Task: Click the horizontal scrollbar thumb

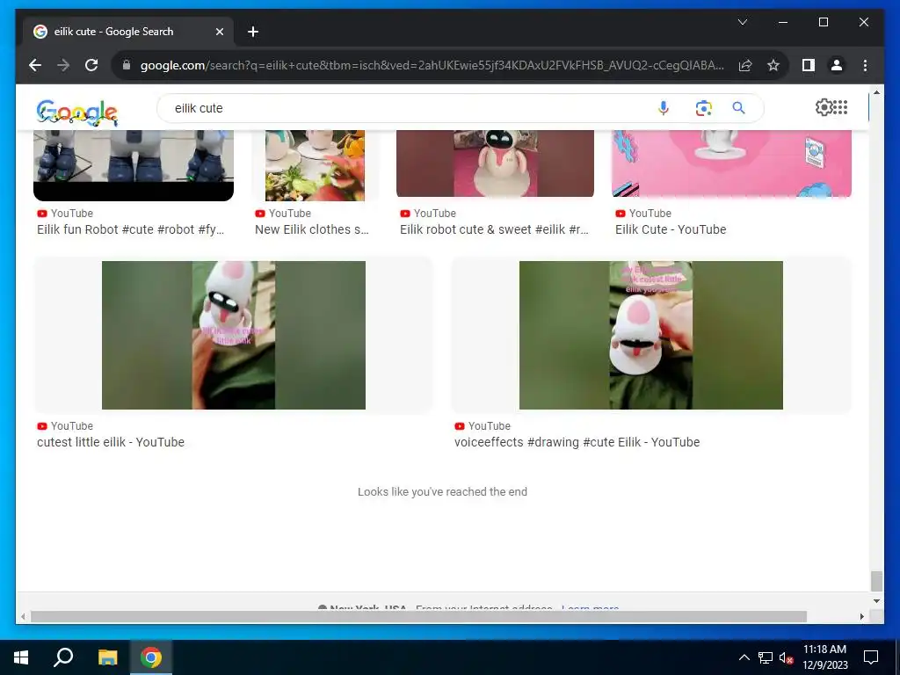Action: (419, 616)
